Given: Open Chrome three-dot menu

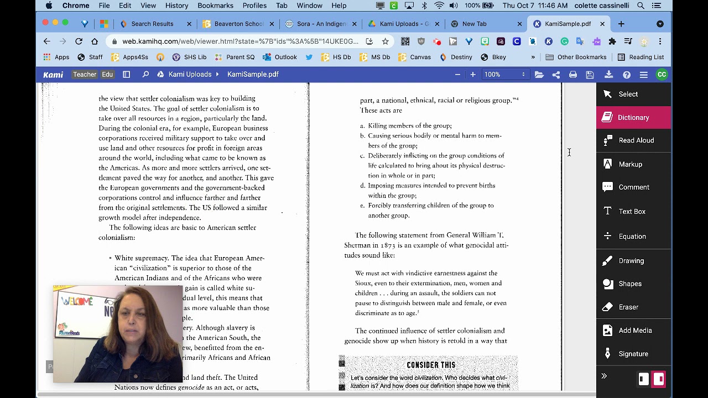Looking at the screenshot, I should pos(660,41).
